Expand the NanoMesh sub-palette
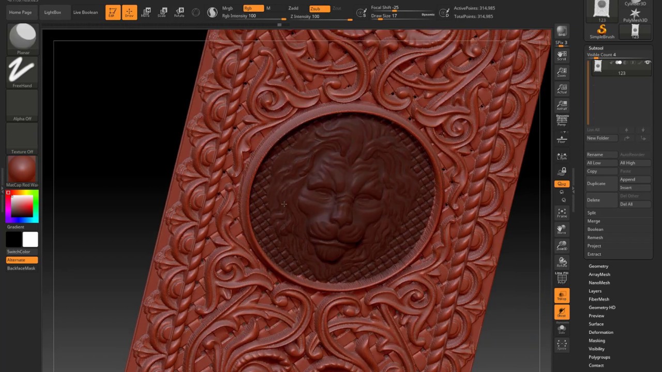Screen dimensions: 662x372 coord(599,283)
